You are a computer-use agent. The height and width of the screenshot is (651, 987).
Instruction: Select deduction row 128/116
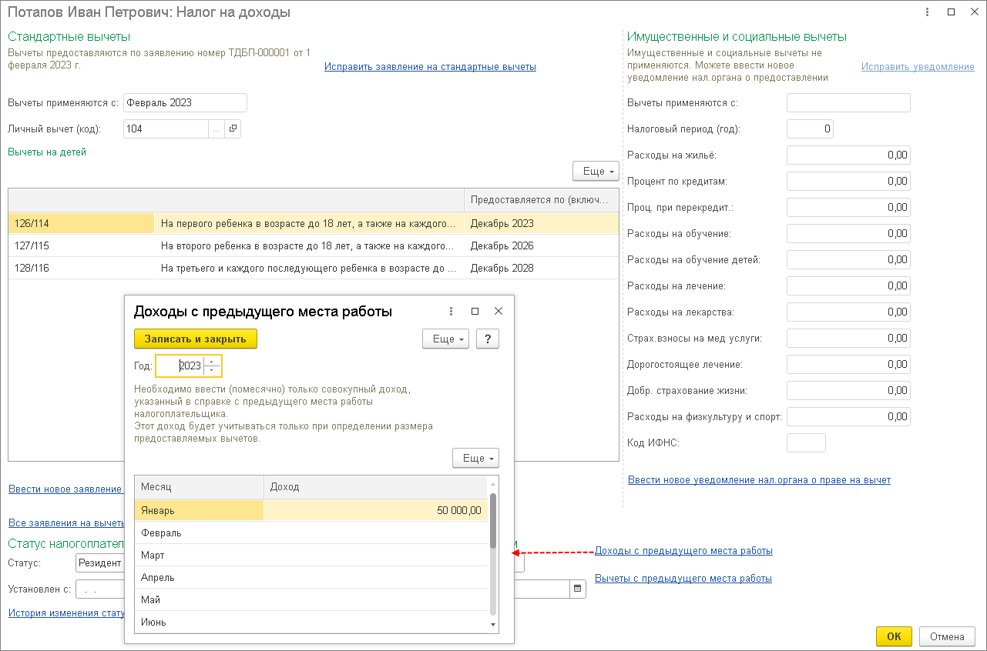click(x=313, y=269)
